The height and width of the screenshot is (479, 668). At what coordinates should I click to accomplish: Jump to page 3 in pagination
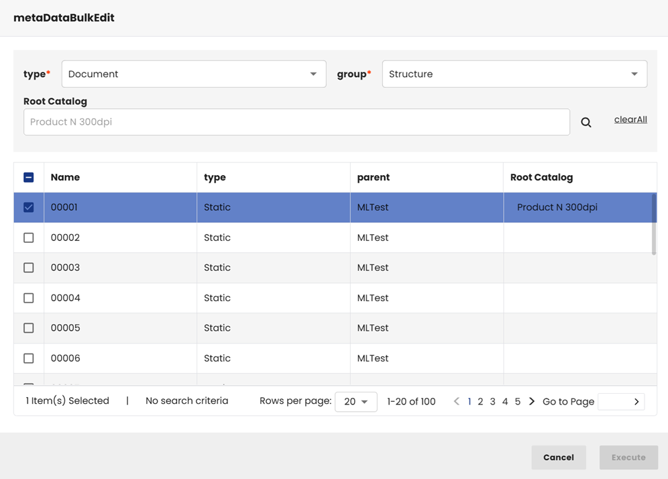pos(492,401)
